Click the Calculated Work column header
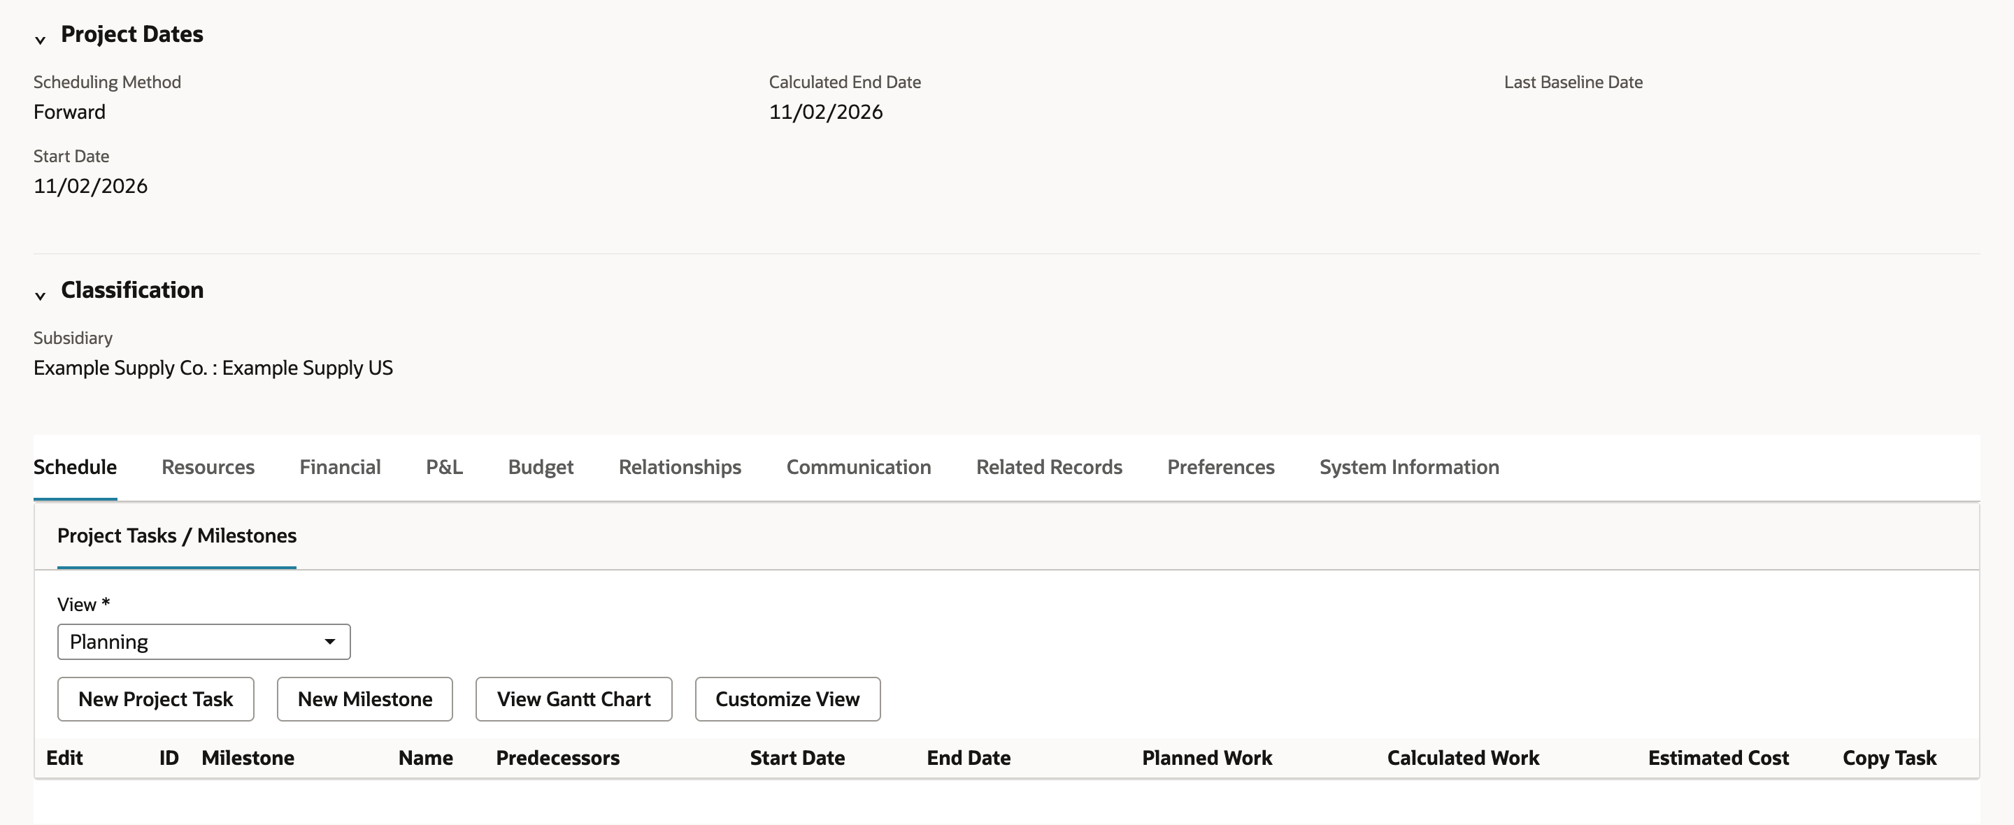The width and height of the screenshot is (2014, 825). click(x=1463, y=758)
